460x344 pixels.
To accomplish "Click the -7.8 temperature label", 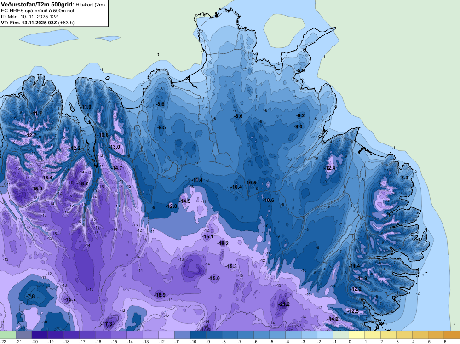I will tap(30, 296).
